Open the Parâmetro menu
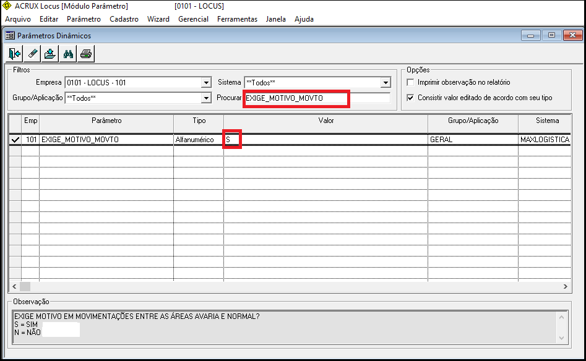 point(84,19)
